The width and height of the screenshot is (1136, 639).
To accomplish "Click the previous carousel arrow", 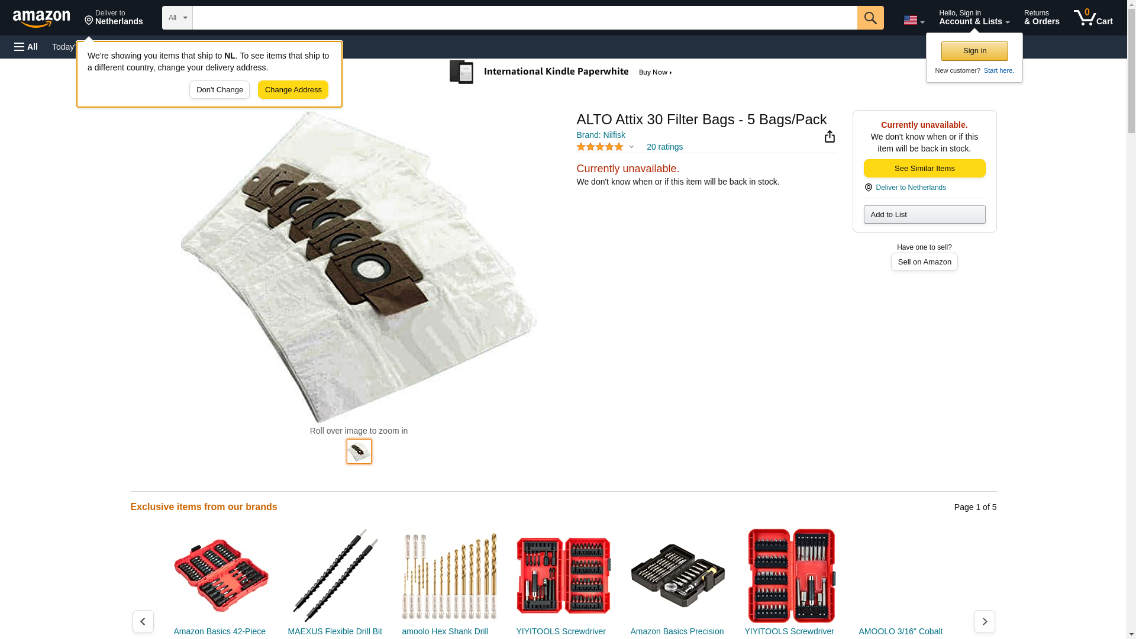I will pyautogui.click(x=143, y=621).
